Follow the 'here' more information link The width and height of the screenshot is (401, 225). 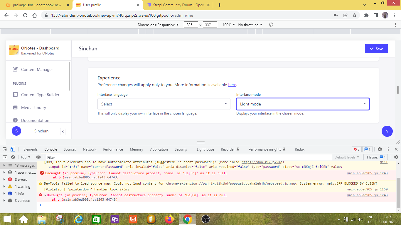232,85
